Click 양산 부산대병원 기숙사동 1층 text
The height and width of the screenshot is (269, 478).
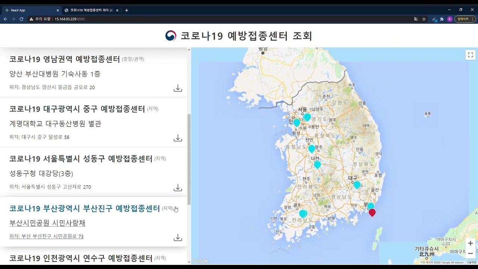(x=55, y=74)
